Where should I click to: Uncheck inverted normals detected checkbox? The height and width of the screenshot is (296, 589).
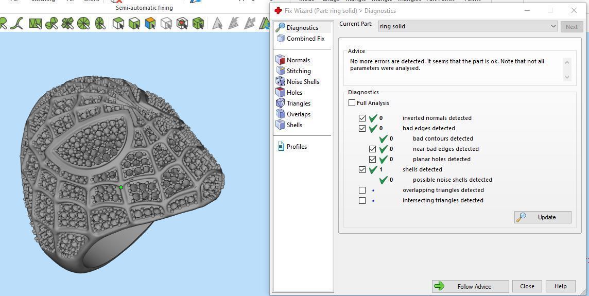click(x=362, y=118)
